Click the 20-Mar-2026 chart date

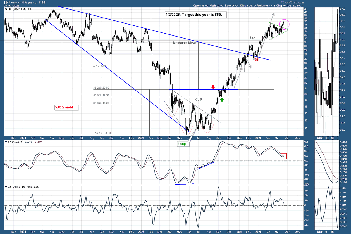pos(12,6)
